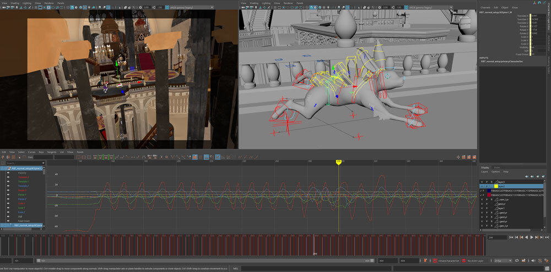Open the Anim tab in the layer editor
This screenshot has height=272, width=551.
(x=497, y=167)
